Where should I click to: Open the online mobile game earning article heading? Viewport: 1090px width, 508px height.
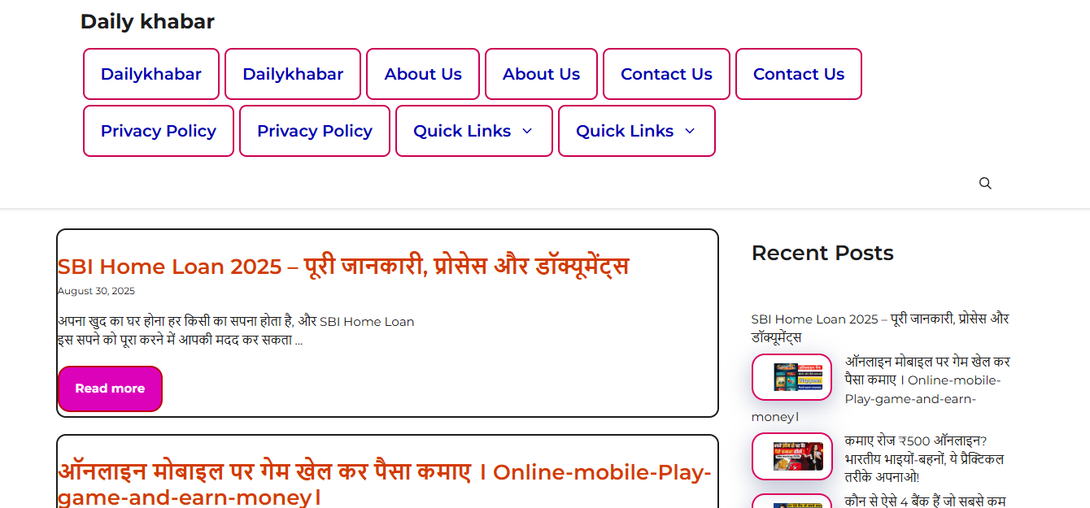[x=384, y=484]
